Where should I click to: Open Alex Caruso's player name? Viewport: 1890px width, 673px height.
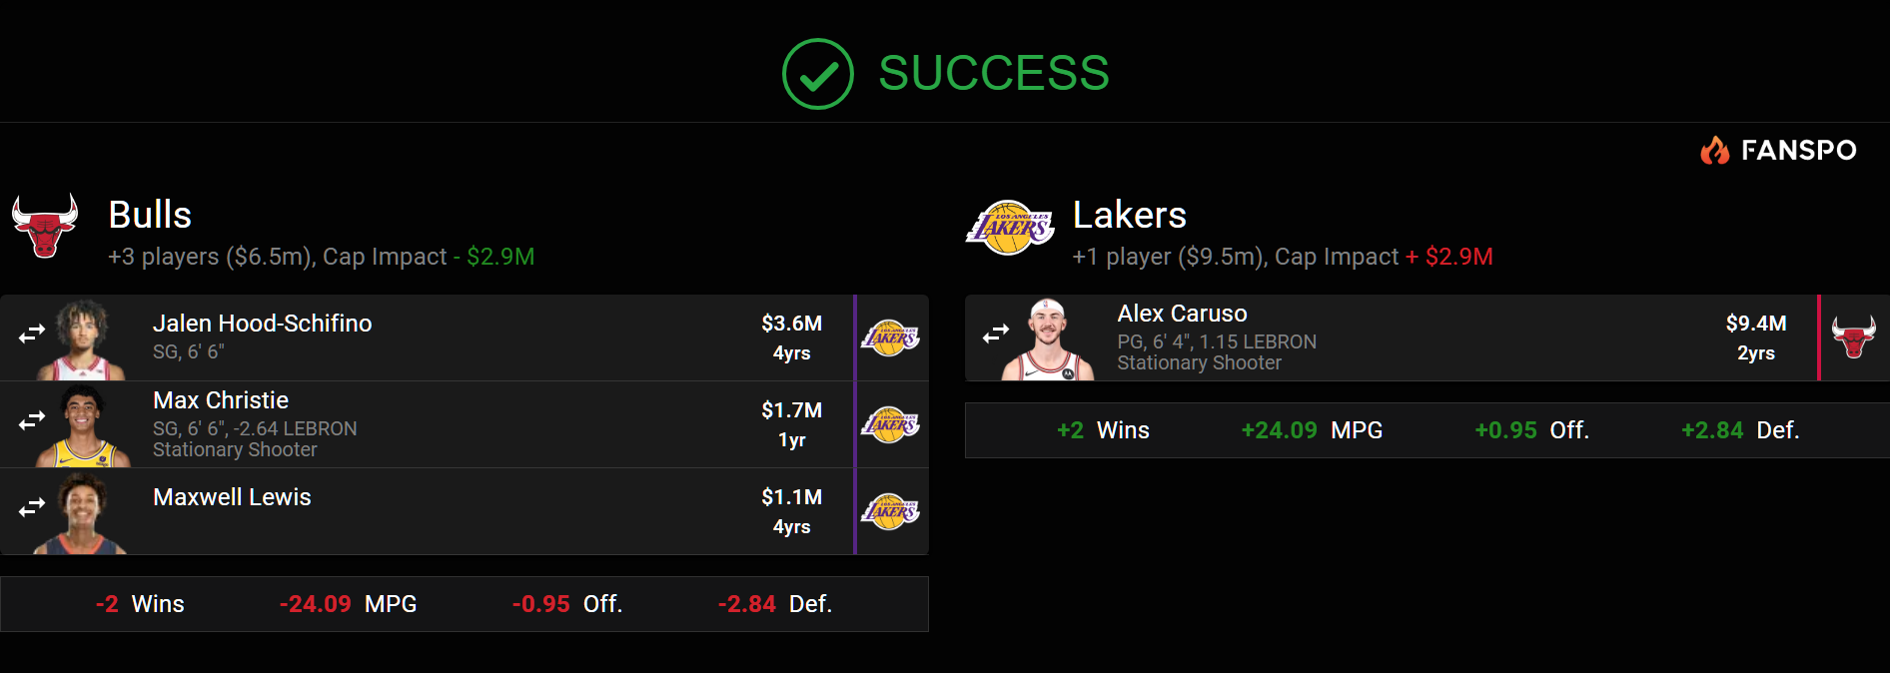coord(1182,314)
